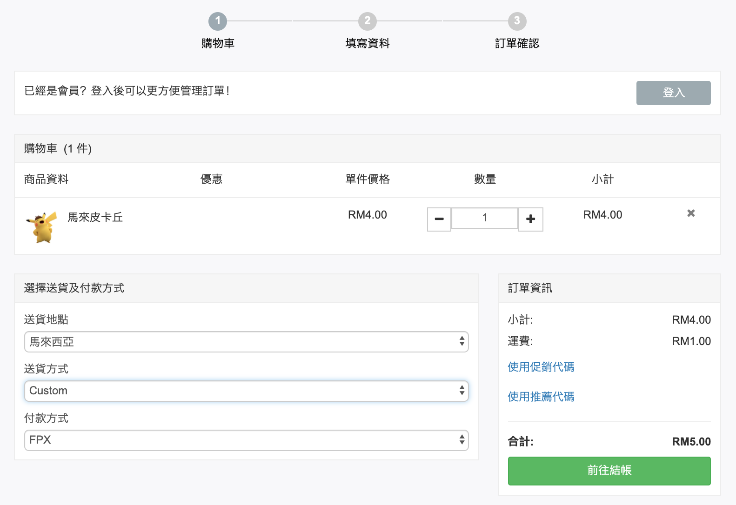Image resolution: width=736 pixels, height=505 pixels.
Task: Click the 商品資料 column header
Action: (x=46, y=179)
